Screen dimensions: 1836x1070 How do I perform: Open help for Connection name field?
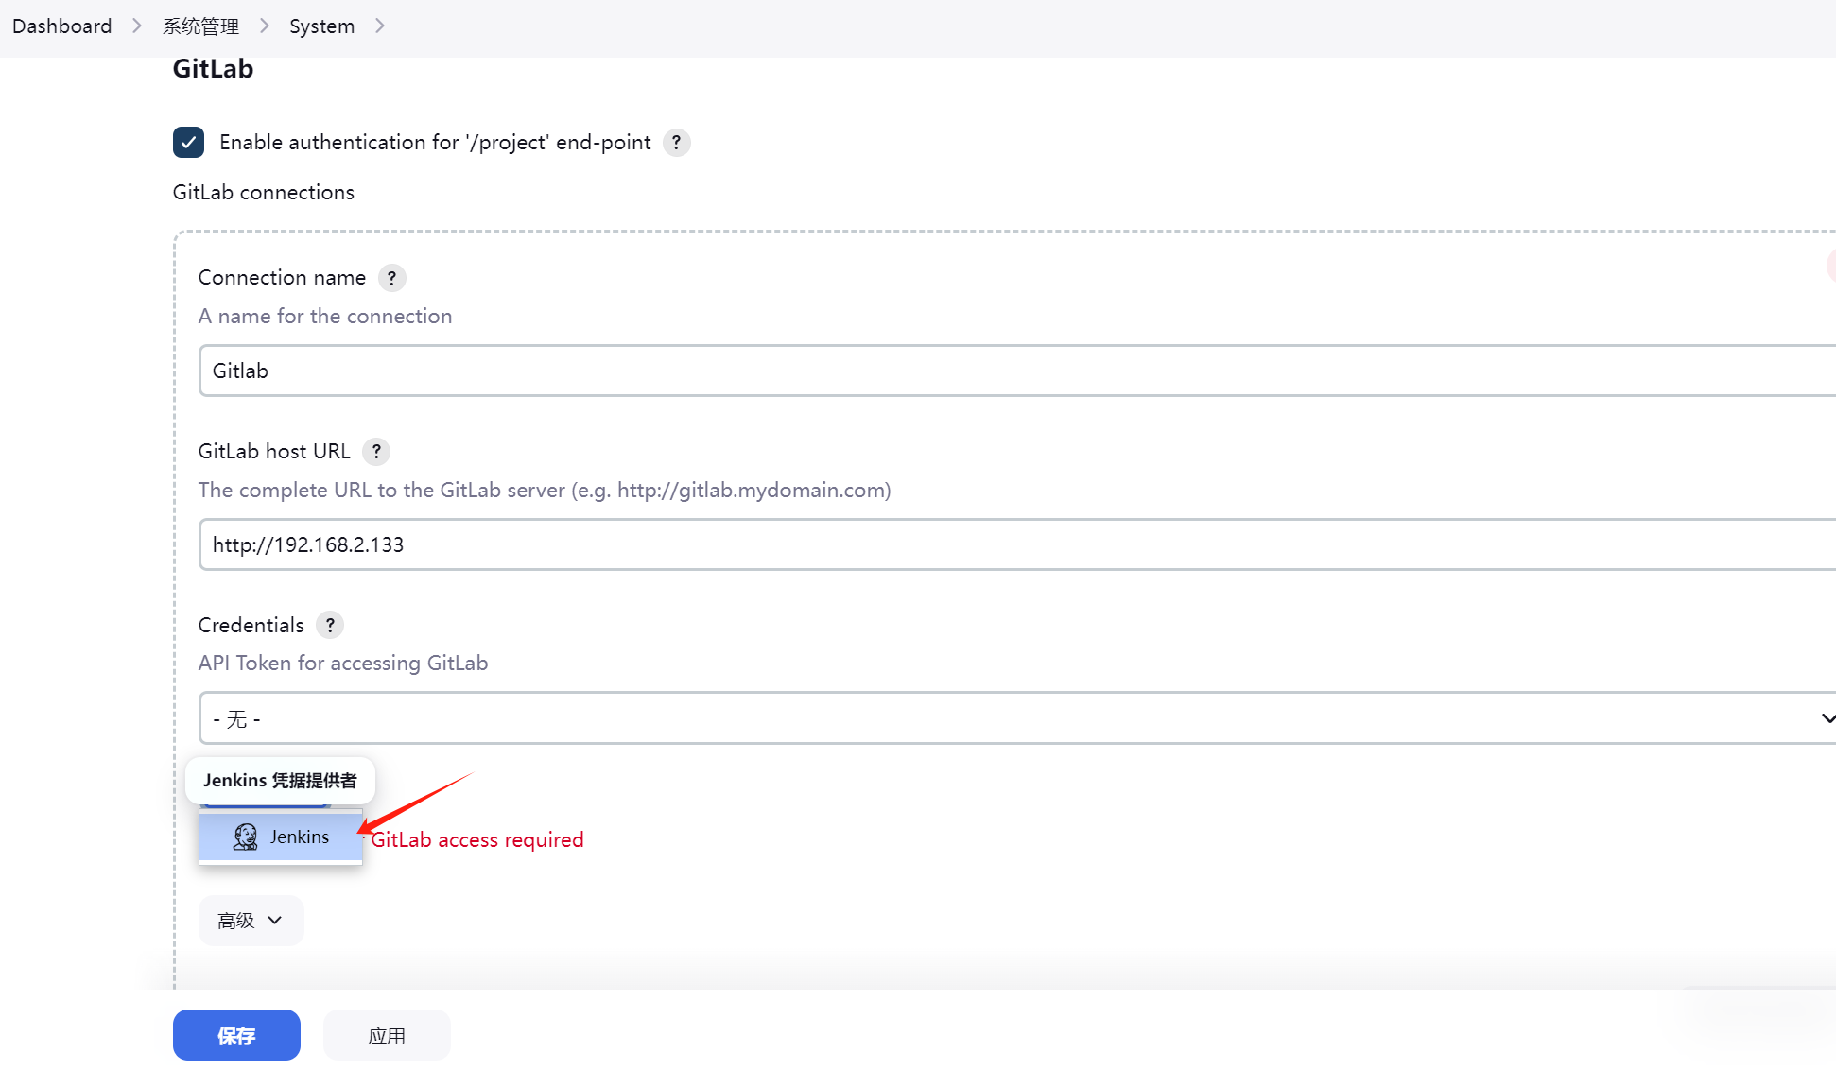click(391, 278)
